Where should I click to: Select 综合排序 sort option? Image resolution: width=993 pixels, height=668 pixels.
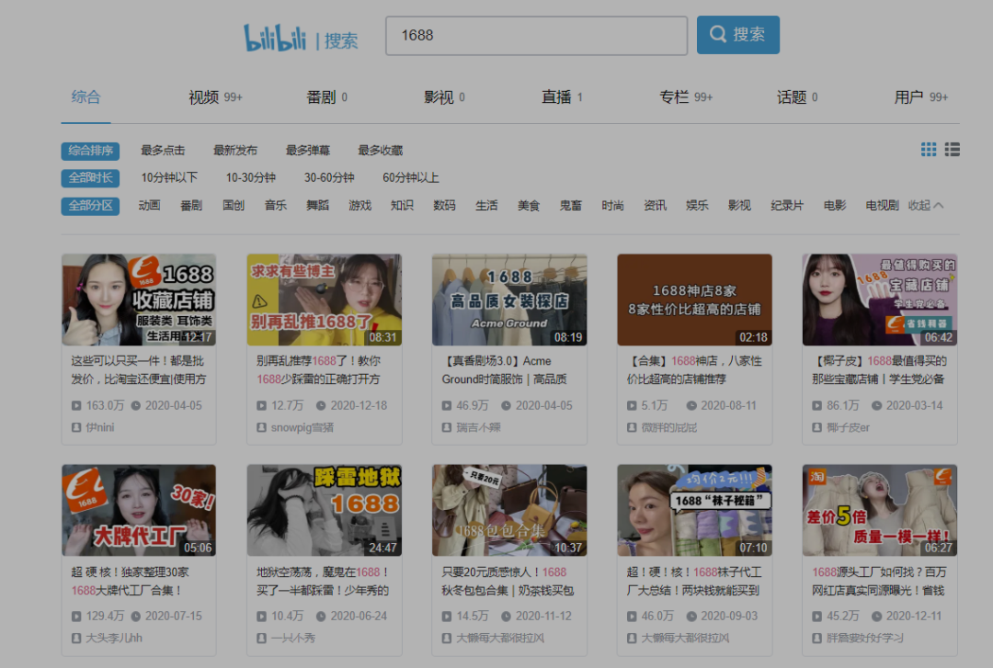(90, 151)
